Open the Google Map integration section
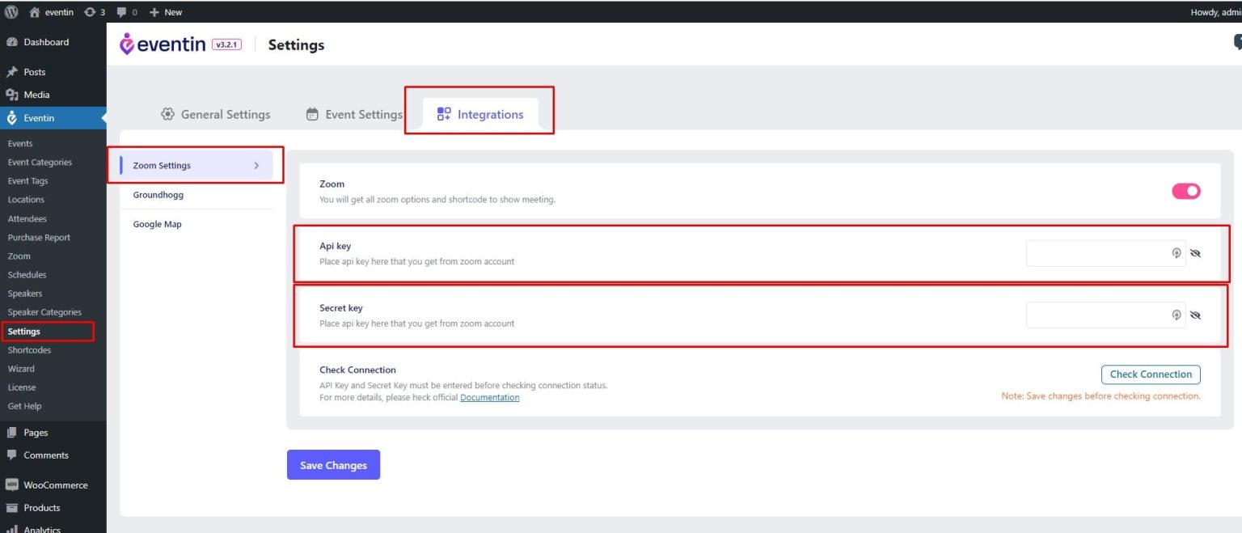This screenshot has height=533, width=1242. (x=157, y=223)
